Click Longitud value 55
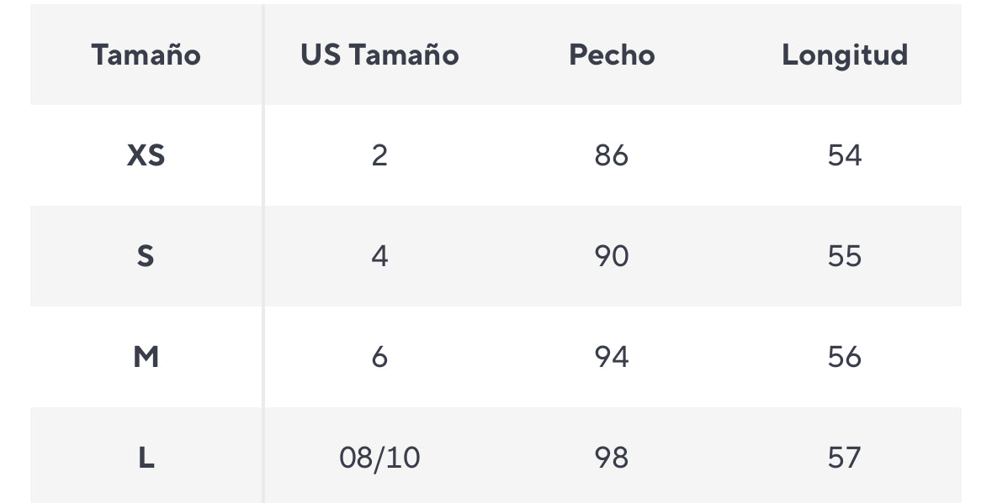992x503 pixels. coord(845,256)
